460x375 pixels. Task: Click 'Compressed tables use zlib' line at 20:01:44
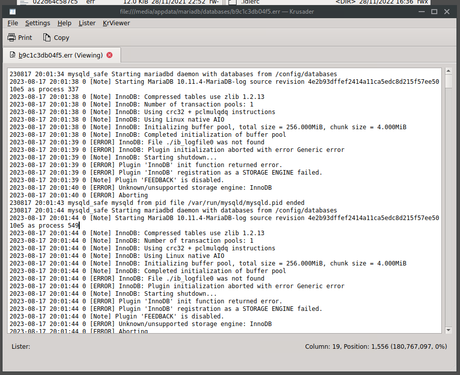tap(137, 233)
